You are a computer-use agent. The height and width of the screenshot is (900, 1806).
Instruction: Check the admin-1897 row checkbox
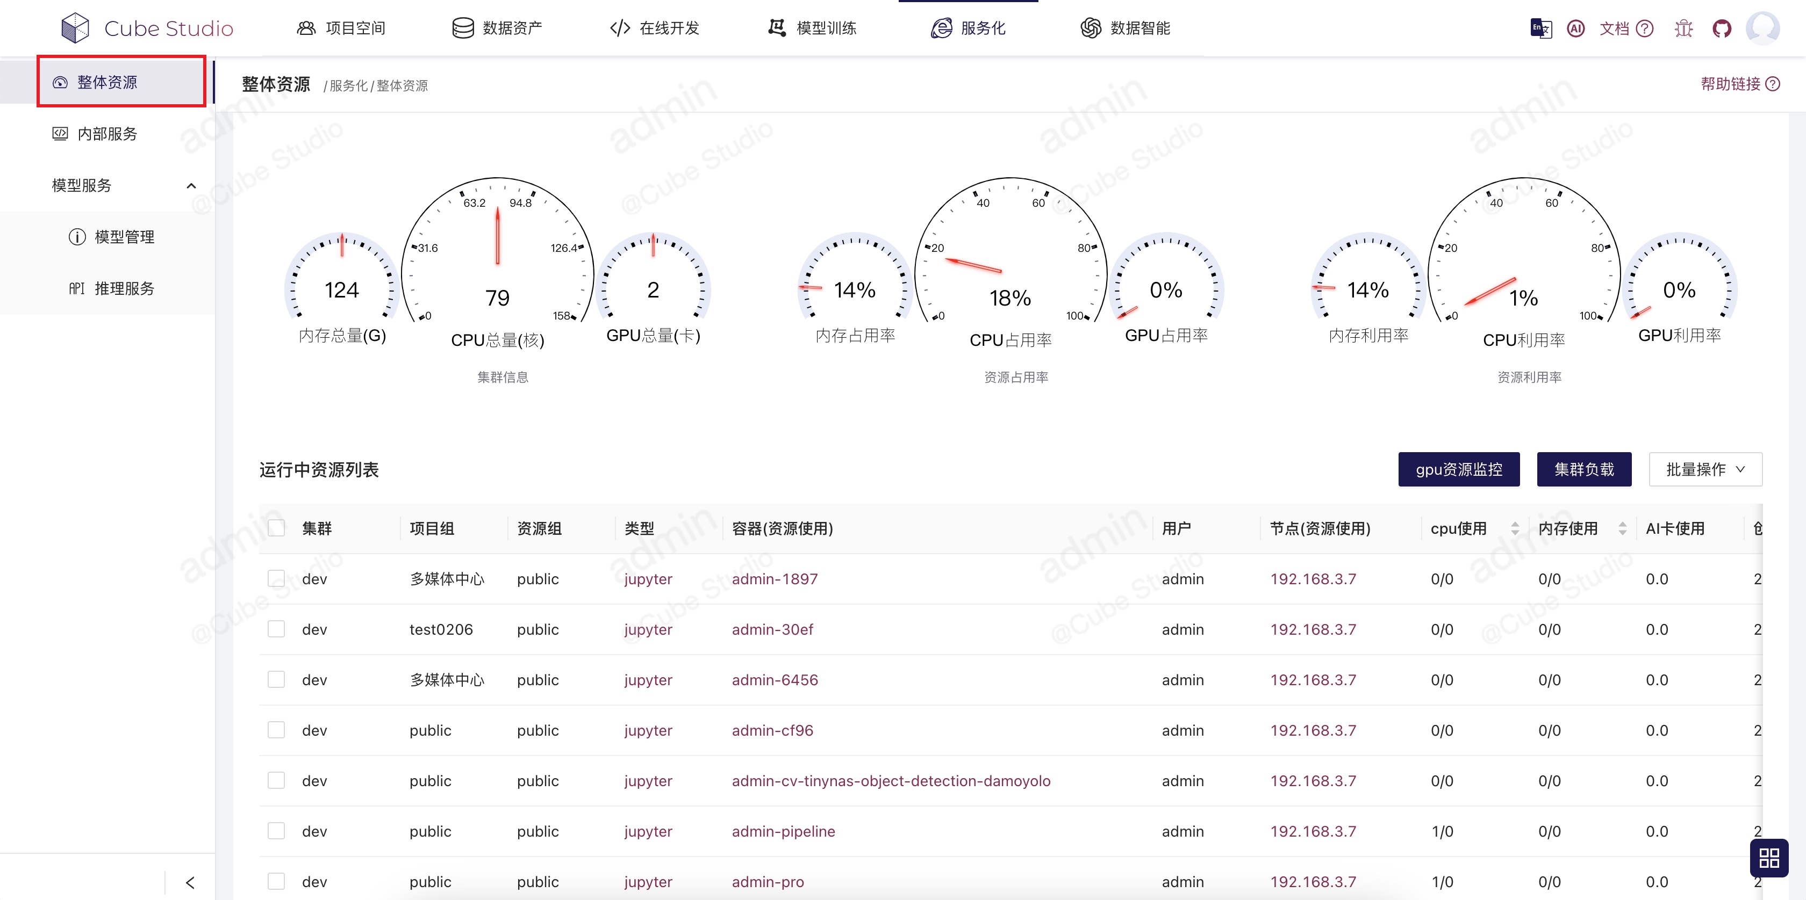pos(276,578)
